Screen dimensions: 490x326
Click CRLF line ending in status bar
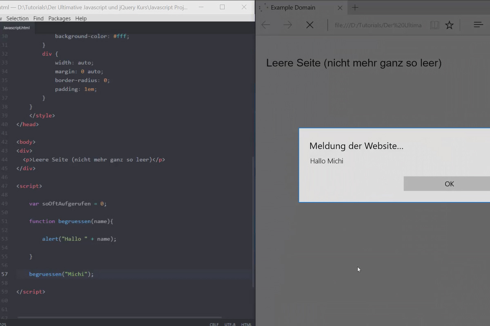point(214,324)
